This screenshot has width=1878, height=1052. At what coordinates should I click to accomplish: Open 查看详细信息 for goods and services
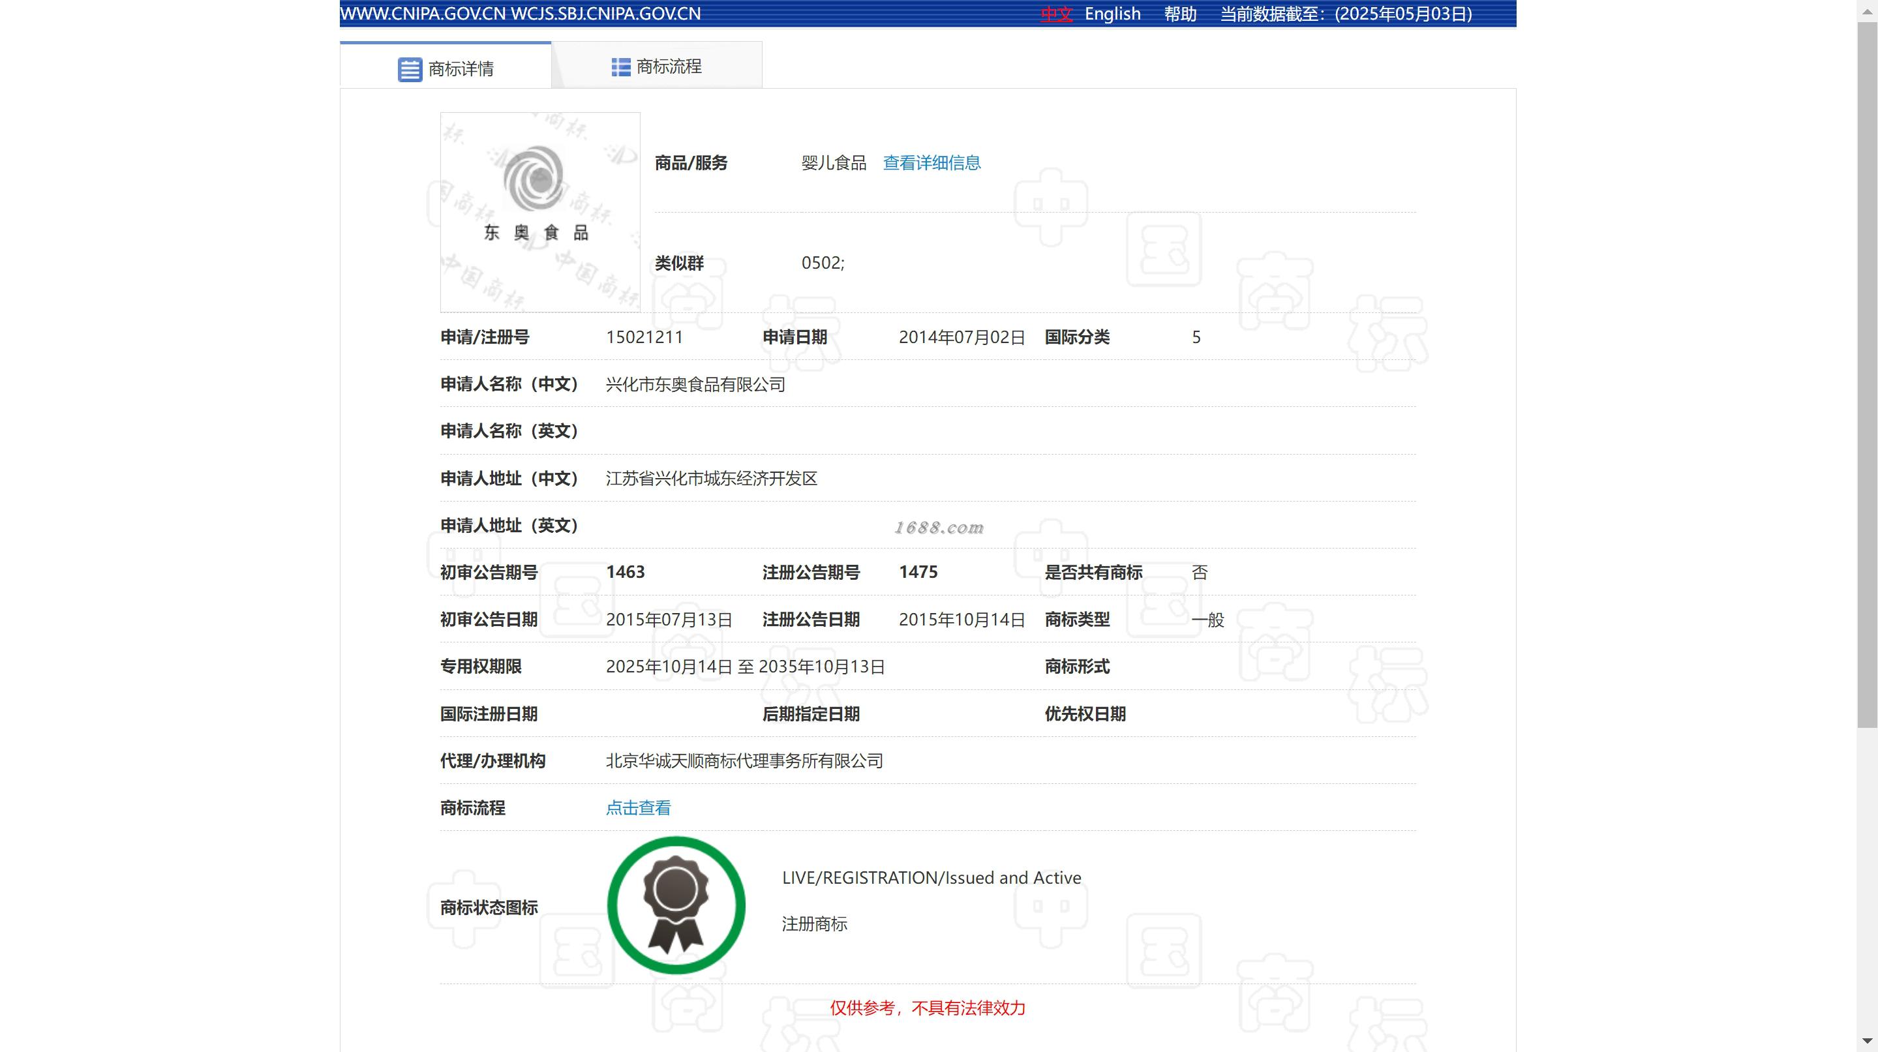pyautogui.click(x=931, y=162)
